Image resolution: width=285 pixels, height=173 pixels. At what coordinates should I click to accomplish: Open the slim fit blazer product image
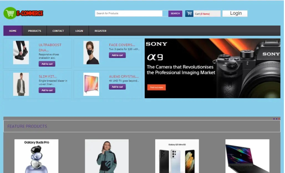pyautogui.click(x=21, y=84)
